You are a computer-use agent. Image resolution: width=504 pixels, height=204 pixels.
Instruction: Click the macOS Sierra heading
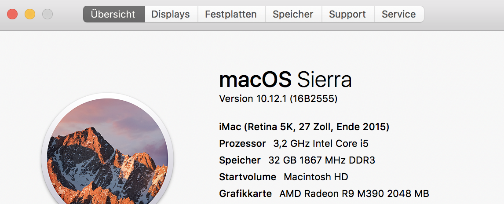[x=285, y=80]
